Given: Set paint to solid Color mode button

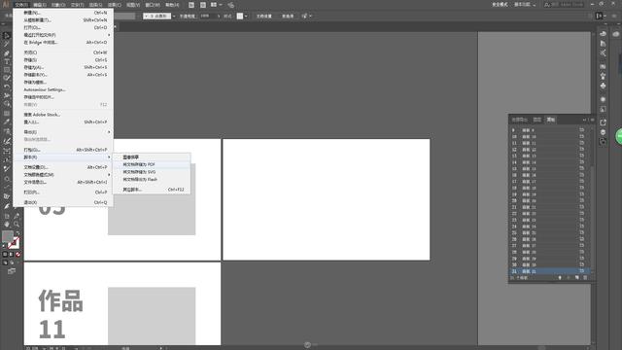Looking at the screenshot, I should coord(5,254).
